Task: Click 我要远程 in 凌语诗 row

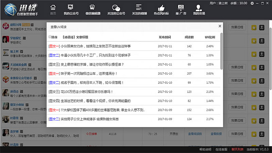Action: coord(237,94)
